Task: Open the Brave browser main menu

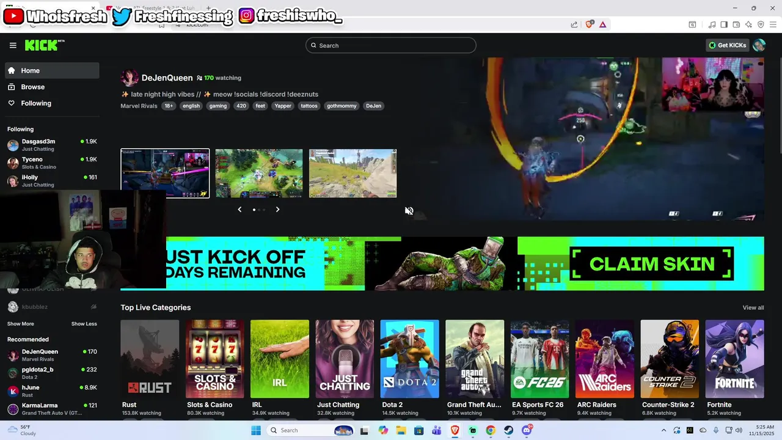Action: coord(773,24)
